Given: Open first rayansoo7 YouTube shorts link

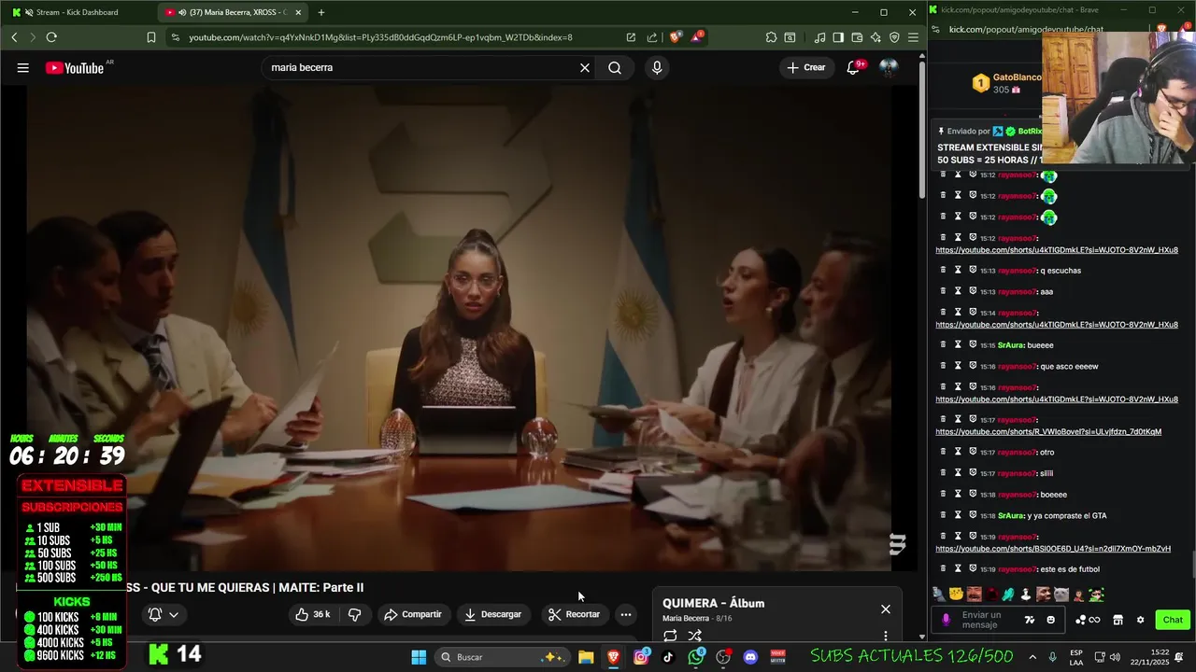Looking at the screenshot, I should 1057,250.
